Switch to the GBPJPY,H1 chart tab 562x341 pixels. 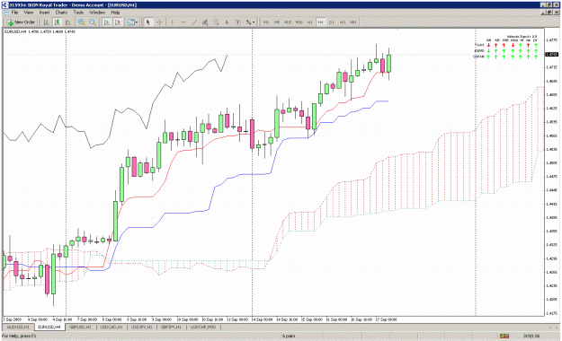point(171,327)
